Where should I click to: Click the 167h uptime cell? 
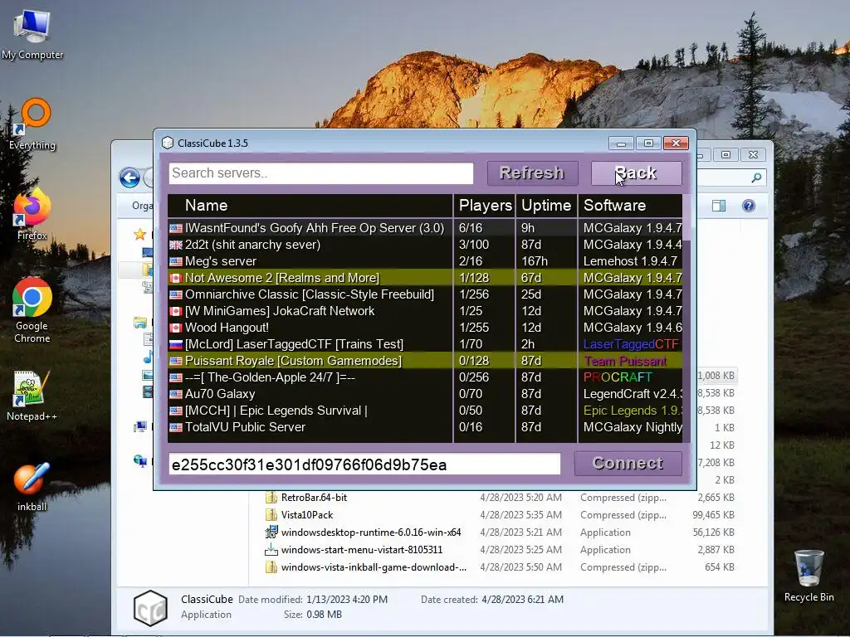click(535, 261)
